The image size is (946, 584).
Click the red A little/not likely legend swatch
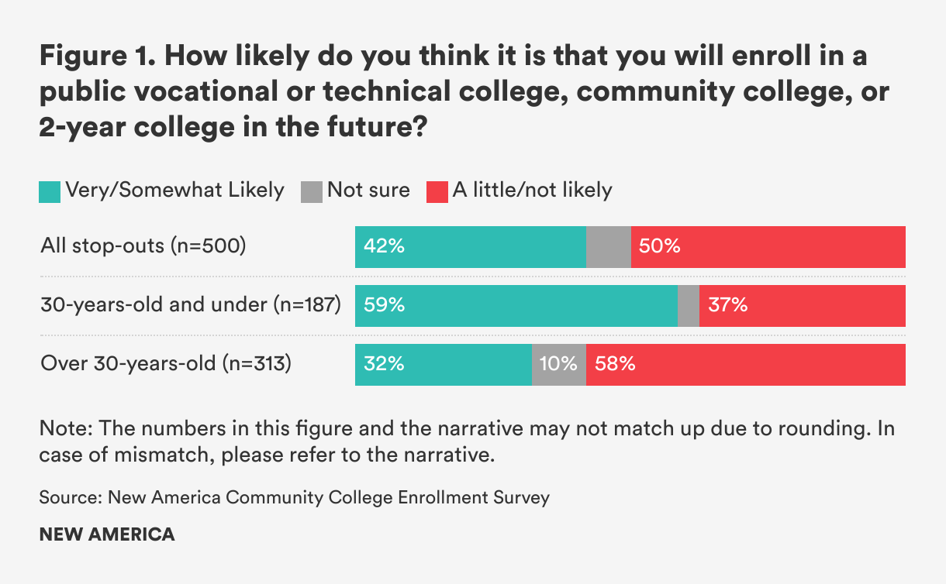coord(437,191)
